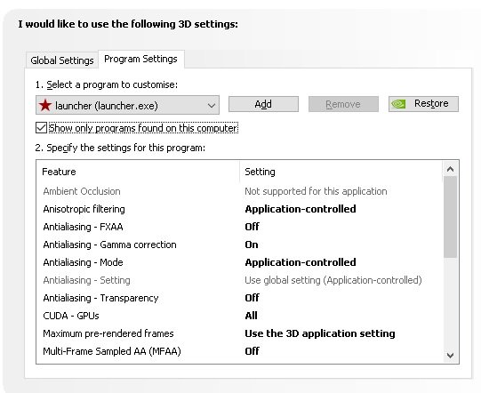
Task: Select the Program Settings tab
Action: point(140,59)
